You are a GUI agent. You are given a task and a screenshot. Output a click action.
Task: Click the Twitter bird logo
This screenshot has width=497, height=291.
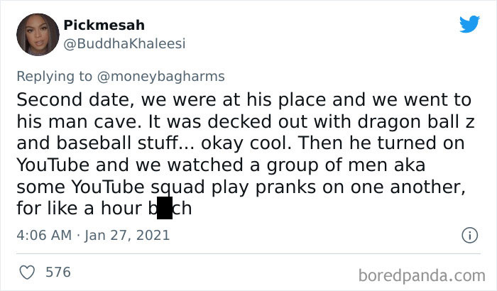[x=469, y=25]
